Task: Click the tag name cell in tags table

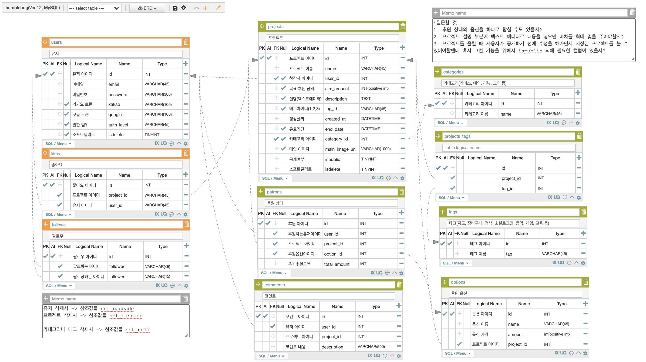Action: pyautogui.click(x=522, y=254)
